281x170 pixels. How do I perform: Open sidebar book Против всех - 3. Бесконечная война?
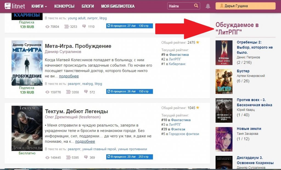click(x=254, y=102)
